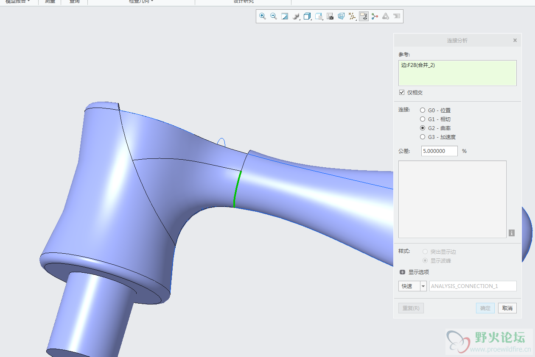Click the Zoom In icon

[x=263, y=16]
